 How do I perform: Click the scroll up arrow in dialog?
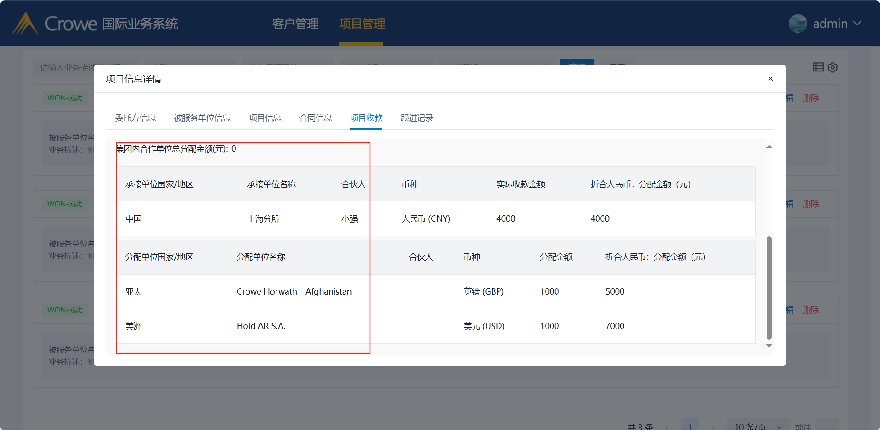coord(769,147)
